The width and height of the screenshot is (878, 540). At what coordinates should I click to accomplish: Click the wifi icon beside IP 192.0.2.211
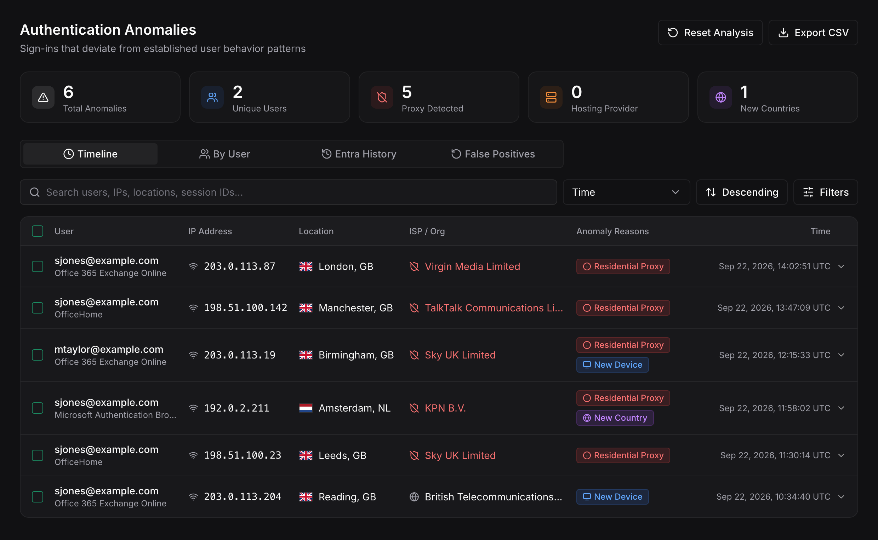[193, 408]
